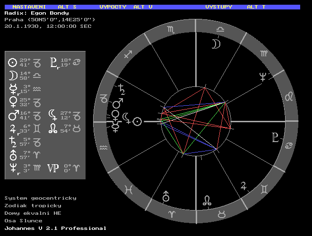Select the Saturn glyph inside the chart wheel
This screenshot has height=236, width=312.
[122, 89]
